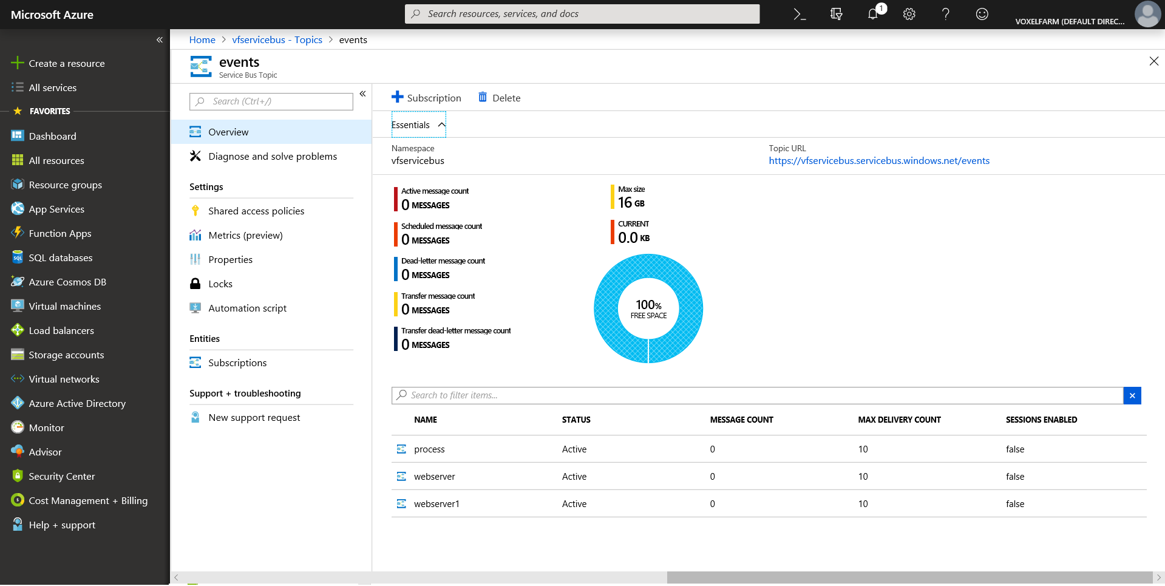Open Diagnose and solve problems
The image size is (1165, 586).
coord(271,156)
